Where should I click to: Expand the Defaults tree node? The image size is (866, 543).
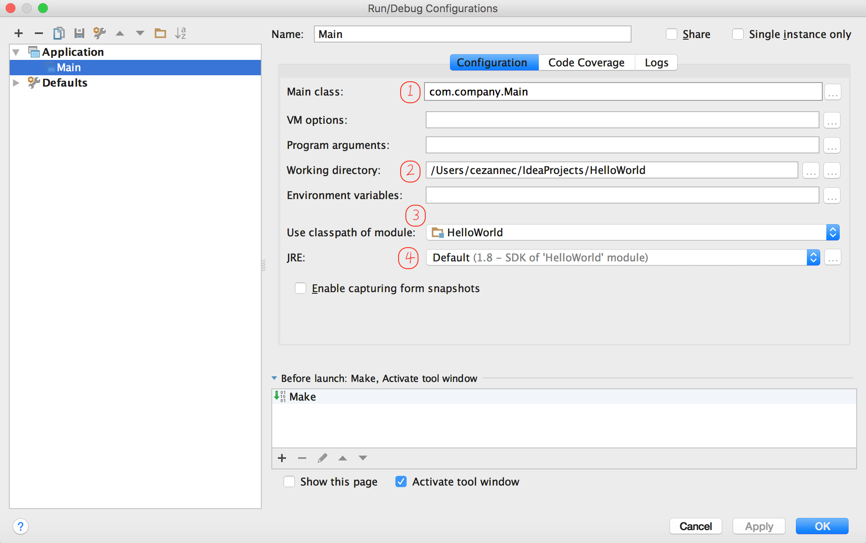15,83
